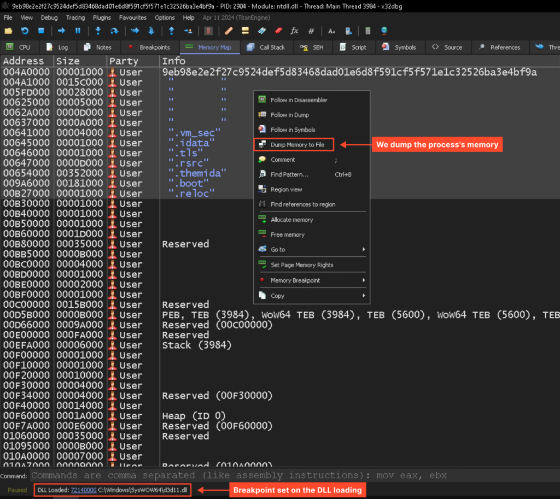Click the fx functions toolbar icon
Viewport: 560px width, 499px height.
(295, 31)
